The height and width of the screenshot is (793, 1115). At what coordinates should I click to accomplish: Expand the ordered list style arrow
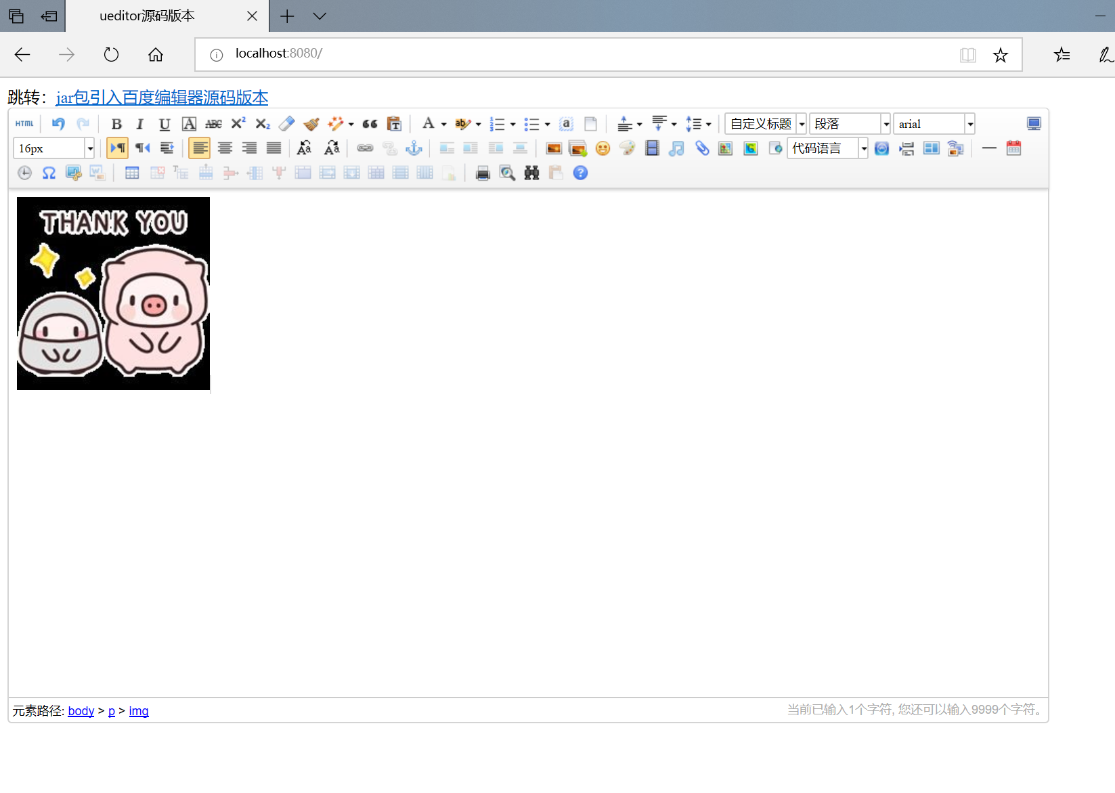pyautogui.click(x=512, y=125)
